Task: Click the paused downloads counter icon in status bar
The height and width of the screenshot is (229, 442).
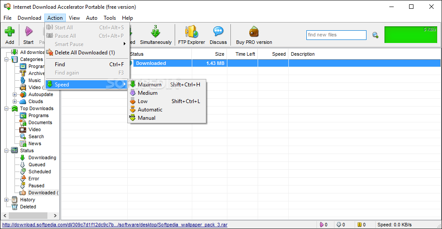Action: coord(359,225)
